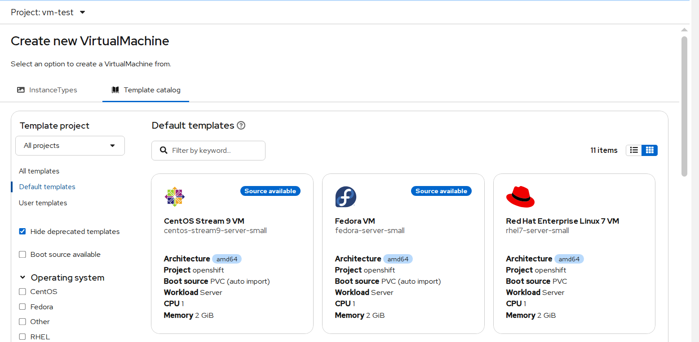The image size is (699, 342).
Task: Check the Fedora operating system filter
Action: pos(22,307)
